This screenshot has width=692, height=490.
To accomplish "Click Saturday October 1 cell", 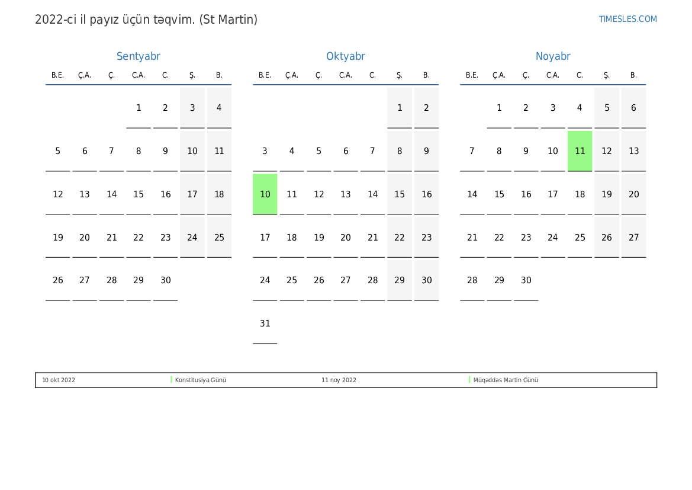I will tap(400, 108).
